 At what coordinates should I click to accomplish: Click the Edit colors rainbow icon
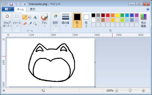(x=143, y=17)
